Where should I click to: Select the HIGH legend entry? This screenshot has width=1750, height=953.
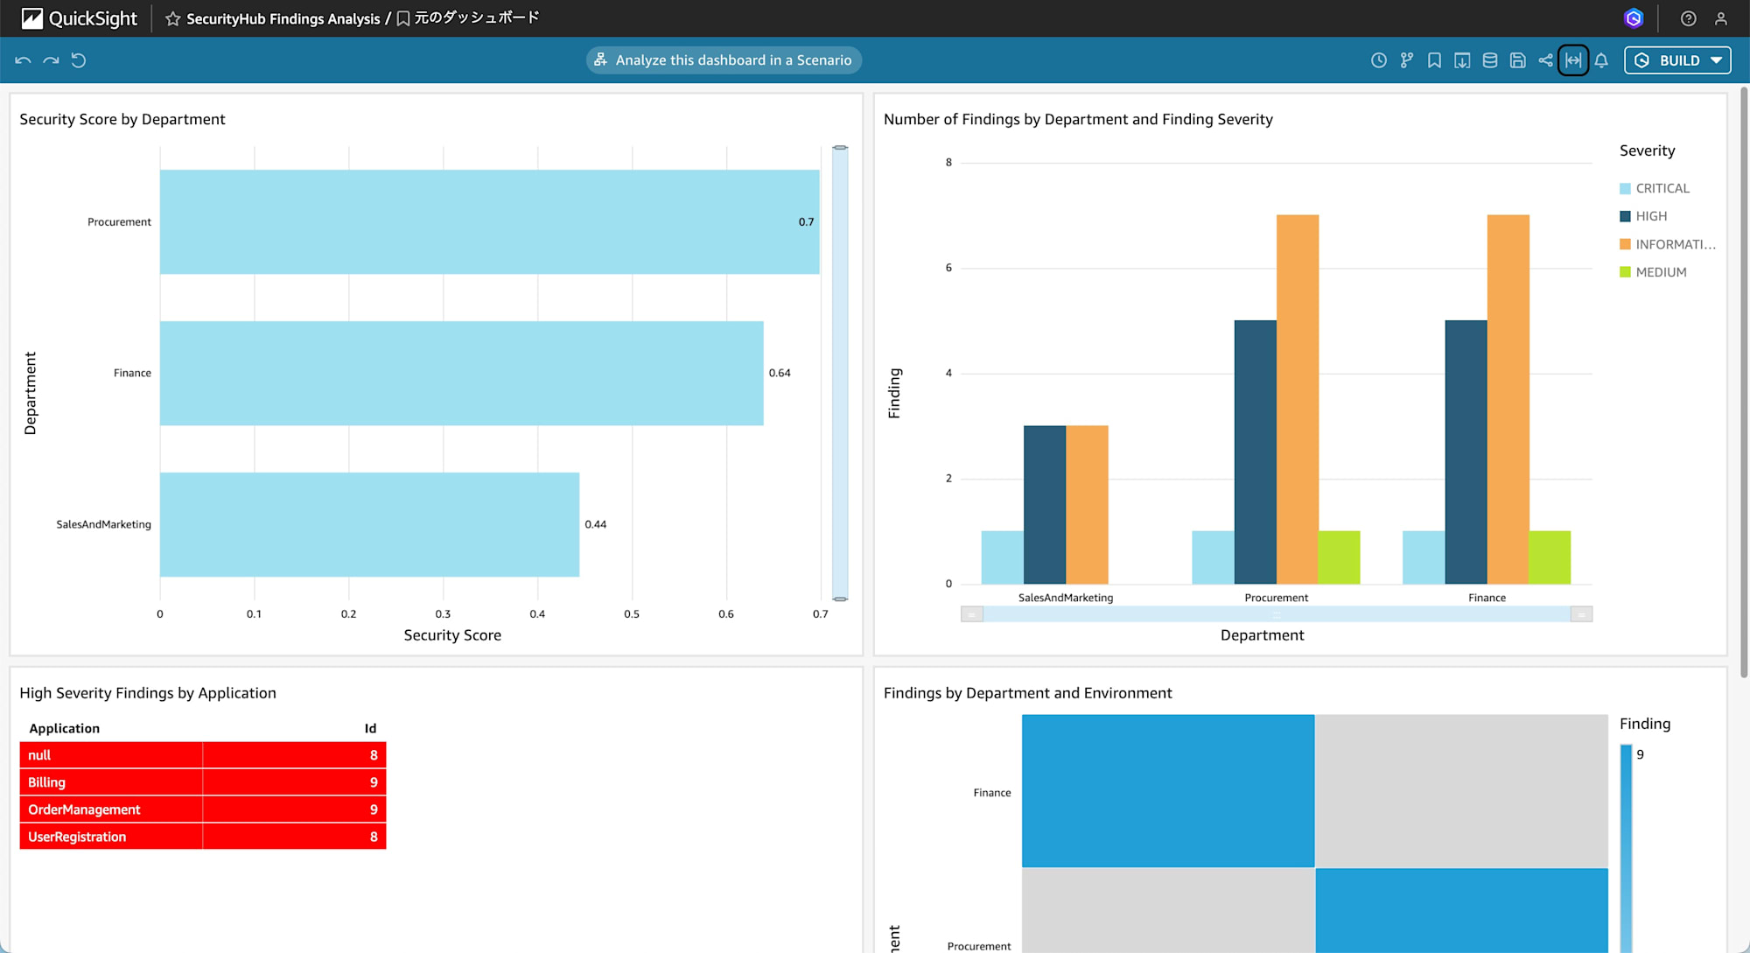pos(1643,216)
